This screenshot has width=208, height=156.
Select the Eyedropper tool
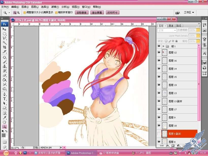(x=4, y=118)
